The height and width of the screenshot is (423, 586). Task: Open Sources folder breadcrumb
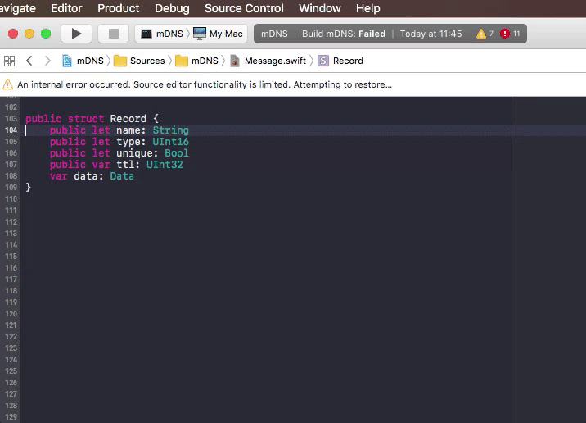click(139, 61)
